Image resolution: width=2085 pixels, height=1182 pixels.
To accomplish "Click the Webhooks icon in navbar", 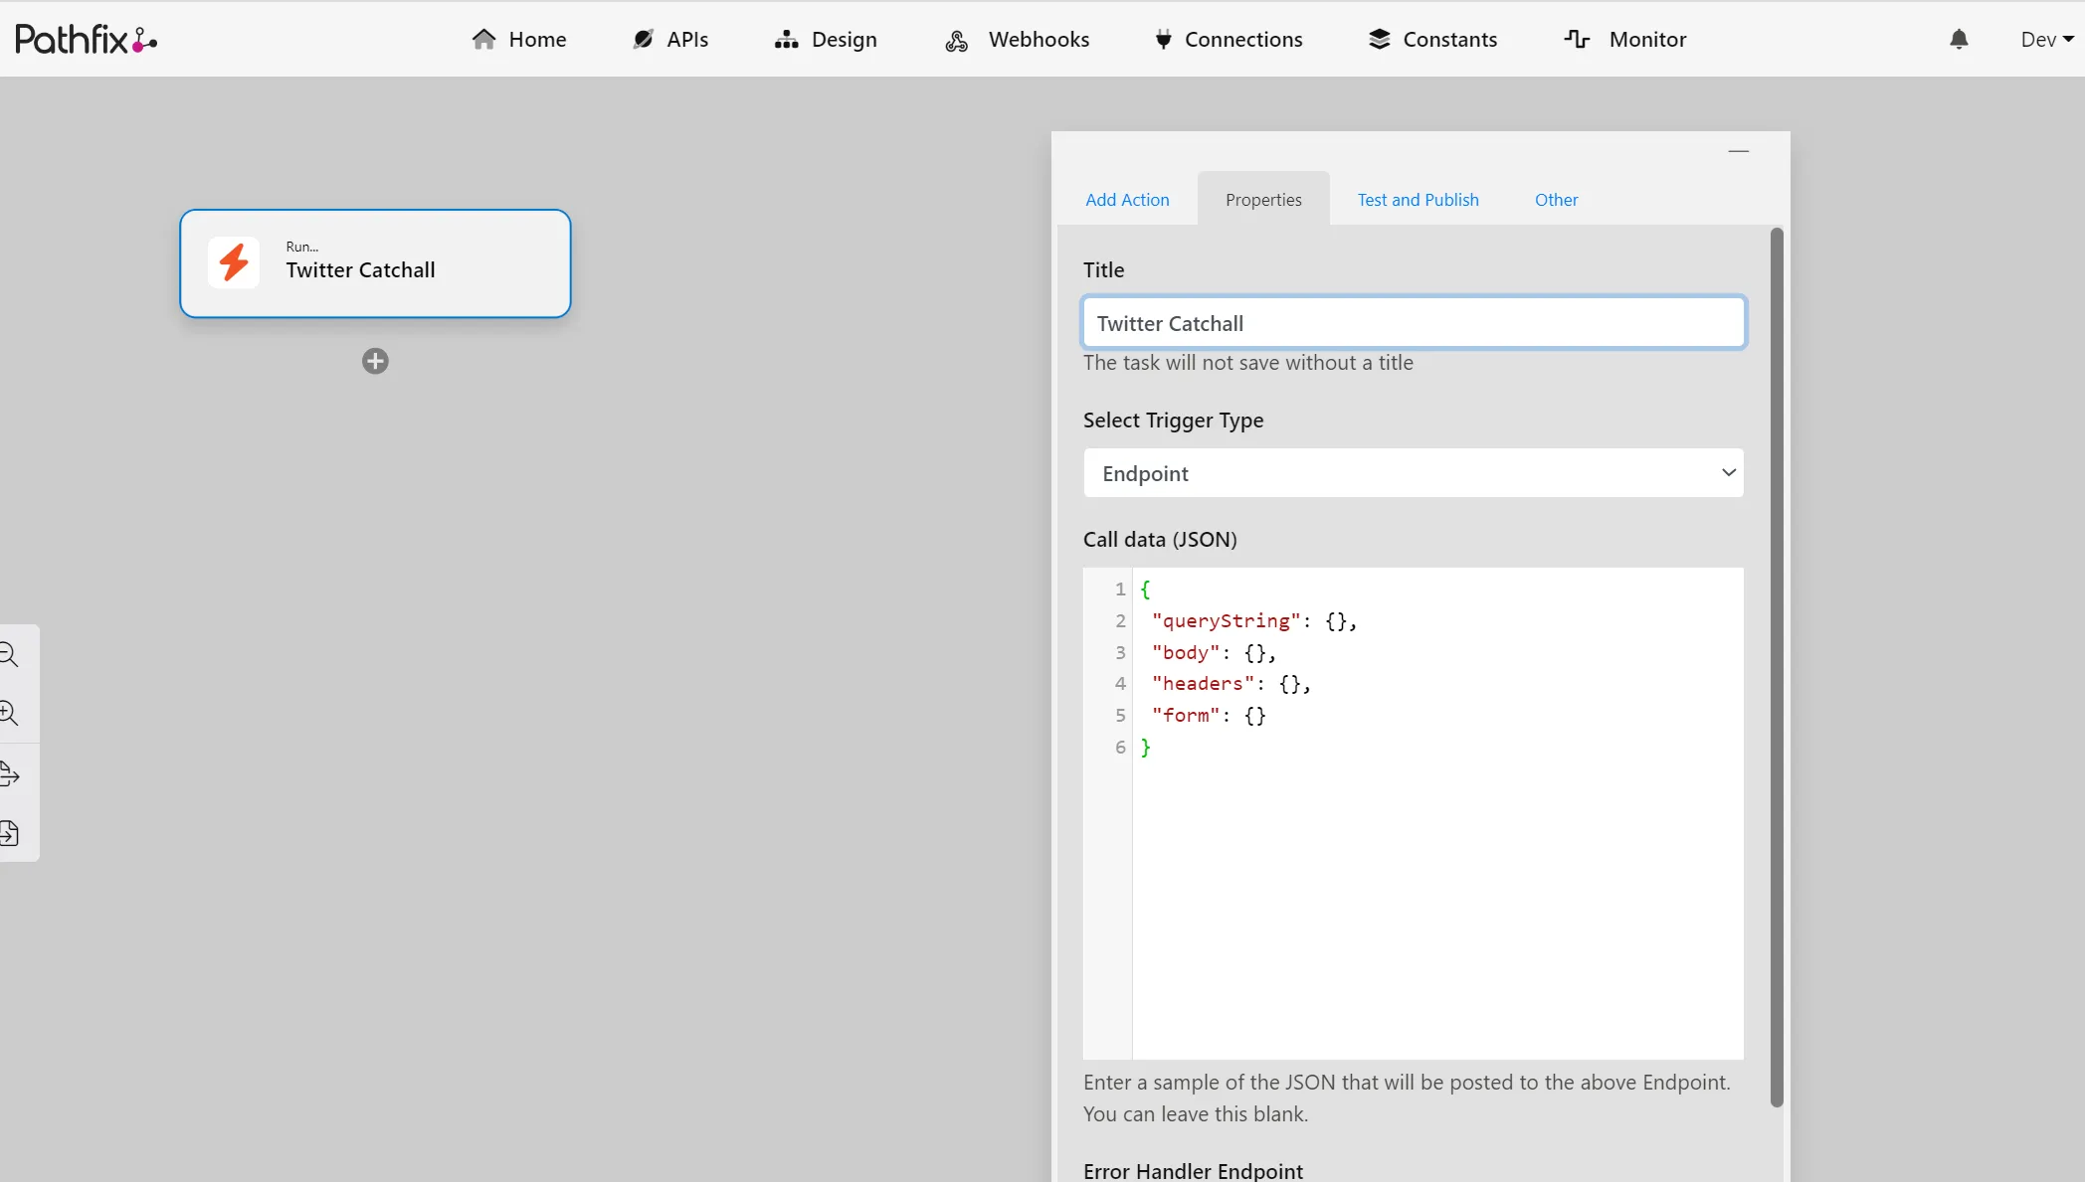I will pyautogui.click(x=957, y=40).
